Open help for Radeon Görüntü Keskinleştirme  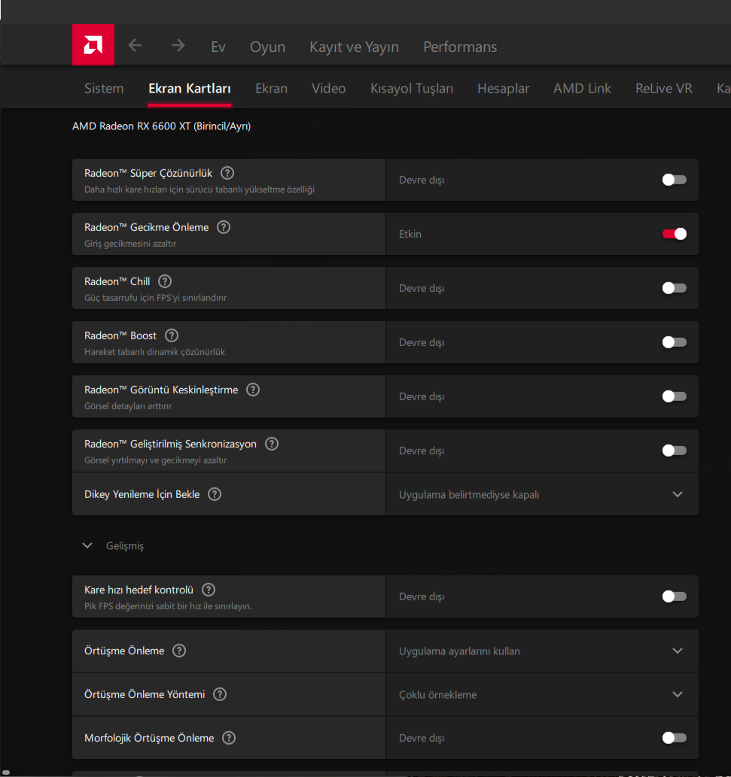(253, 390)
